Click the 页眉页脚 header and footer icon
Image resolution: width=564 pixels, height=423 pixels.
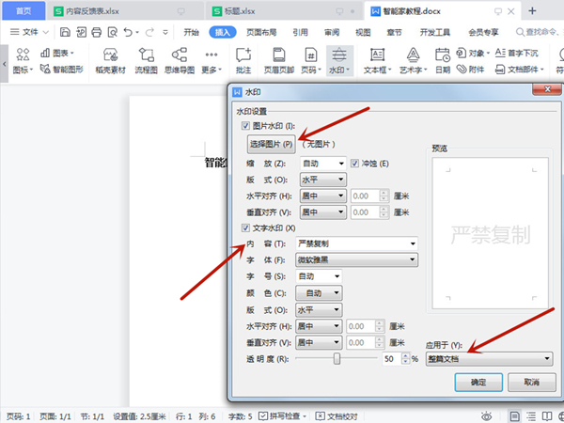click(x=278, y=58)
